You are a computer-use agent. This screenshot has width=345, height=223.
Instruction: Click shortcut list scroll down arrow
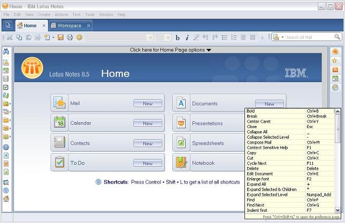(338, 210)
